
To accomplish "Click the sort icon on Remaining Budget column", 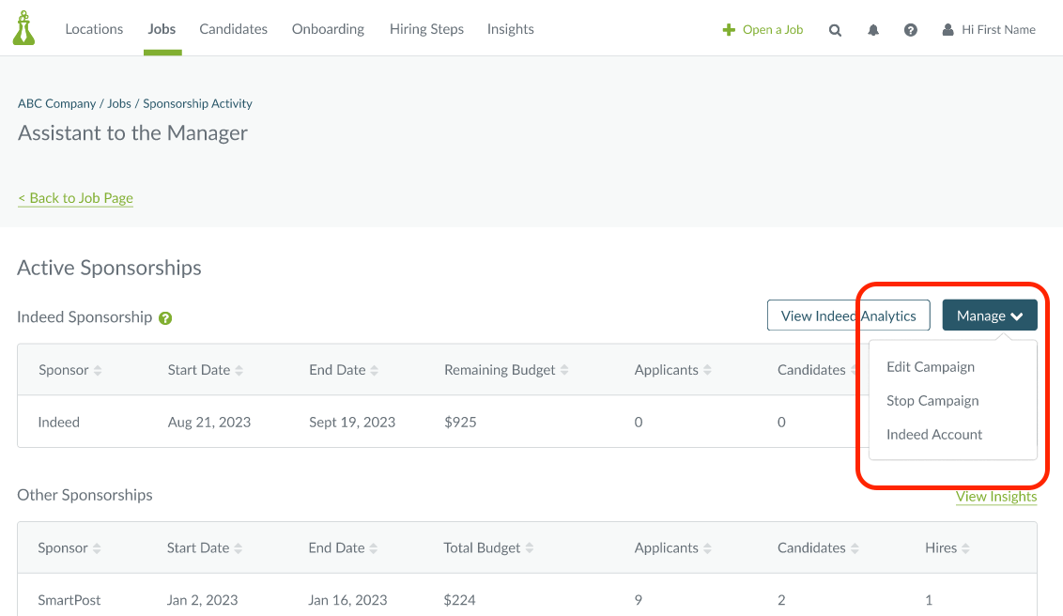I will 564,369.
